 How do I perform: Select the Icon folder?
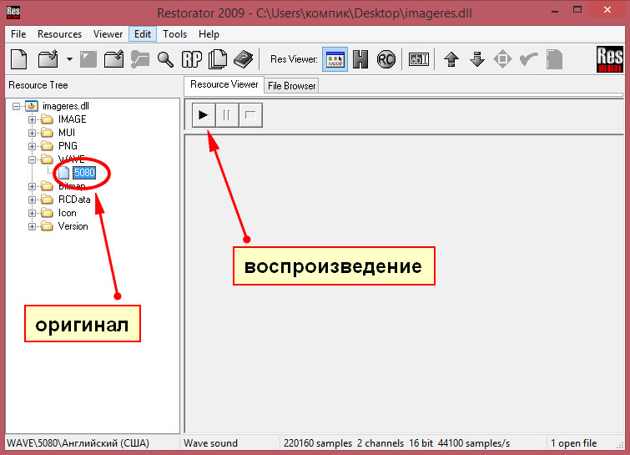[x=67, y=213]
